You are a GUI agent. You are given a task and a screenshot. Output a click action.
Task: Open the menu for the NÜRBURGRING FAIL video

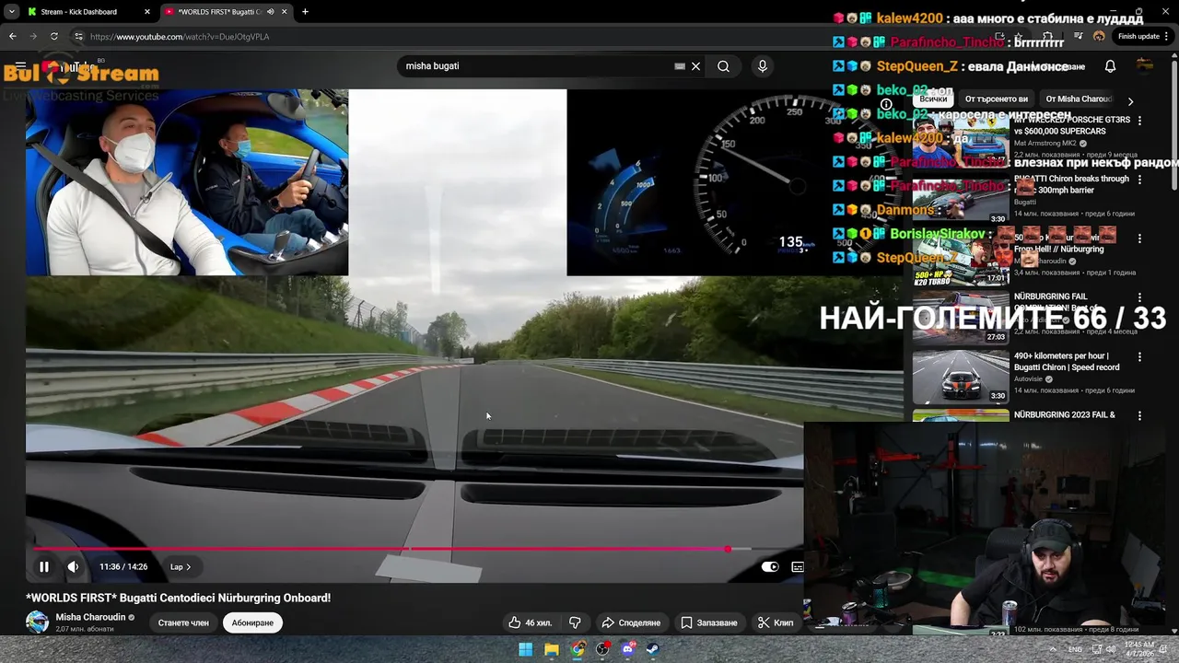[1139, 297]
